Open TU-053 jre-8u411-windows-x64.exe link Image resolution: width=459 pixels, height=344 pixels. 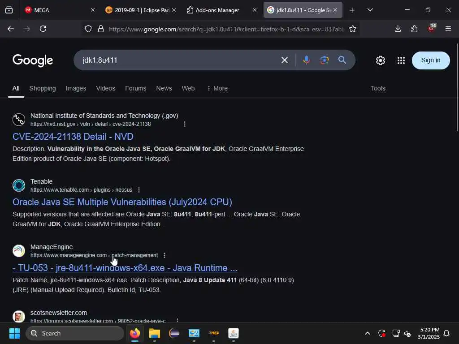pyautogui.click(x=125, y=268)
